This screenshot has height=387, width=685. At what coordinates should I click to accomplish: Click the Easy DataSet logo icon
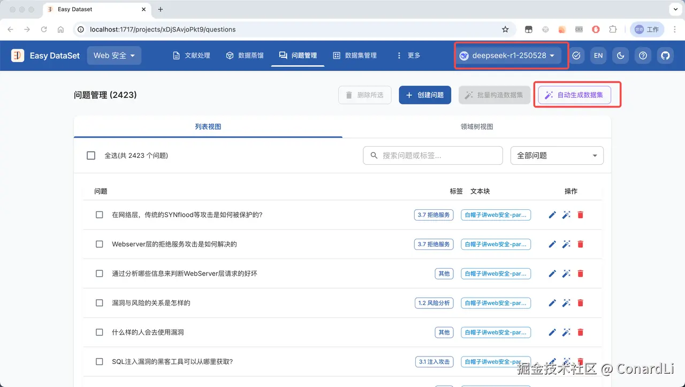tap(18, 55)
